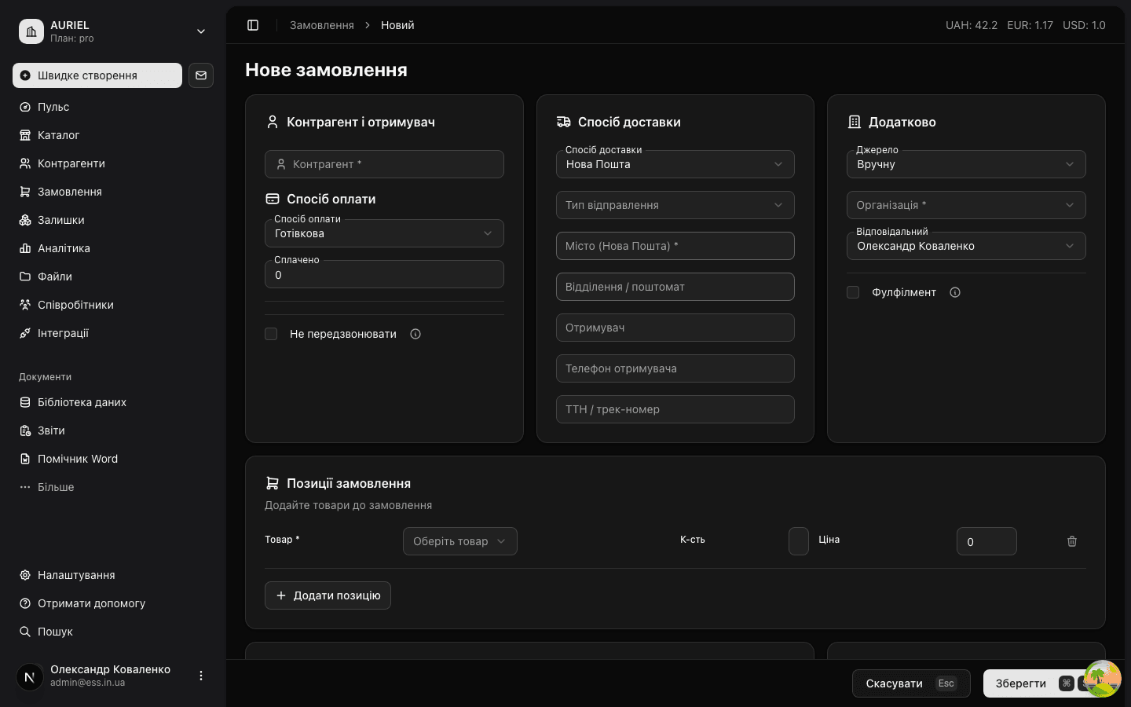Image resolution: width=1131 pixels, height=707 pixels.
Task: Show info icon beside Не передзвонювати
Action: [x=415, y=334]
